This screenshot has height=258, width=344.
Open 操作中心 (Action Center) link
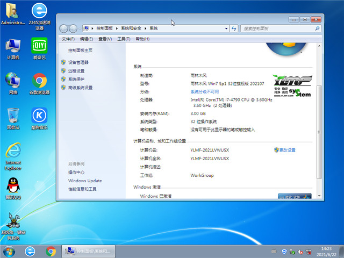pos(76,172)
